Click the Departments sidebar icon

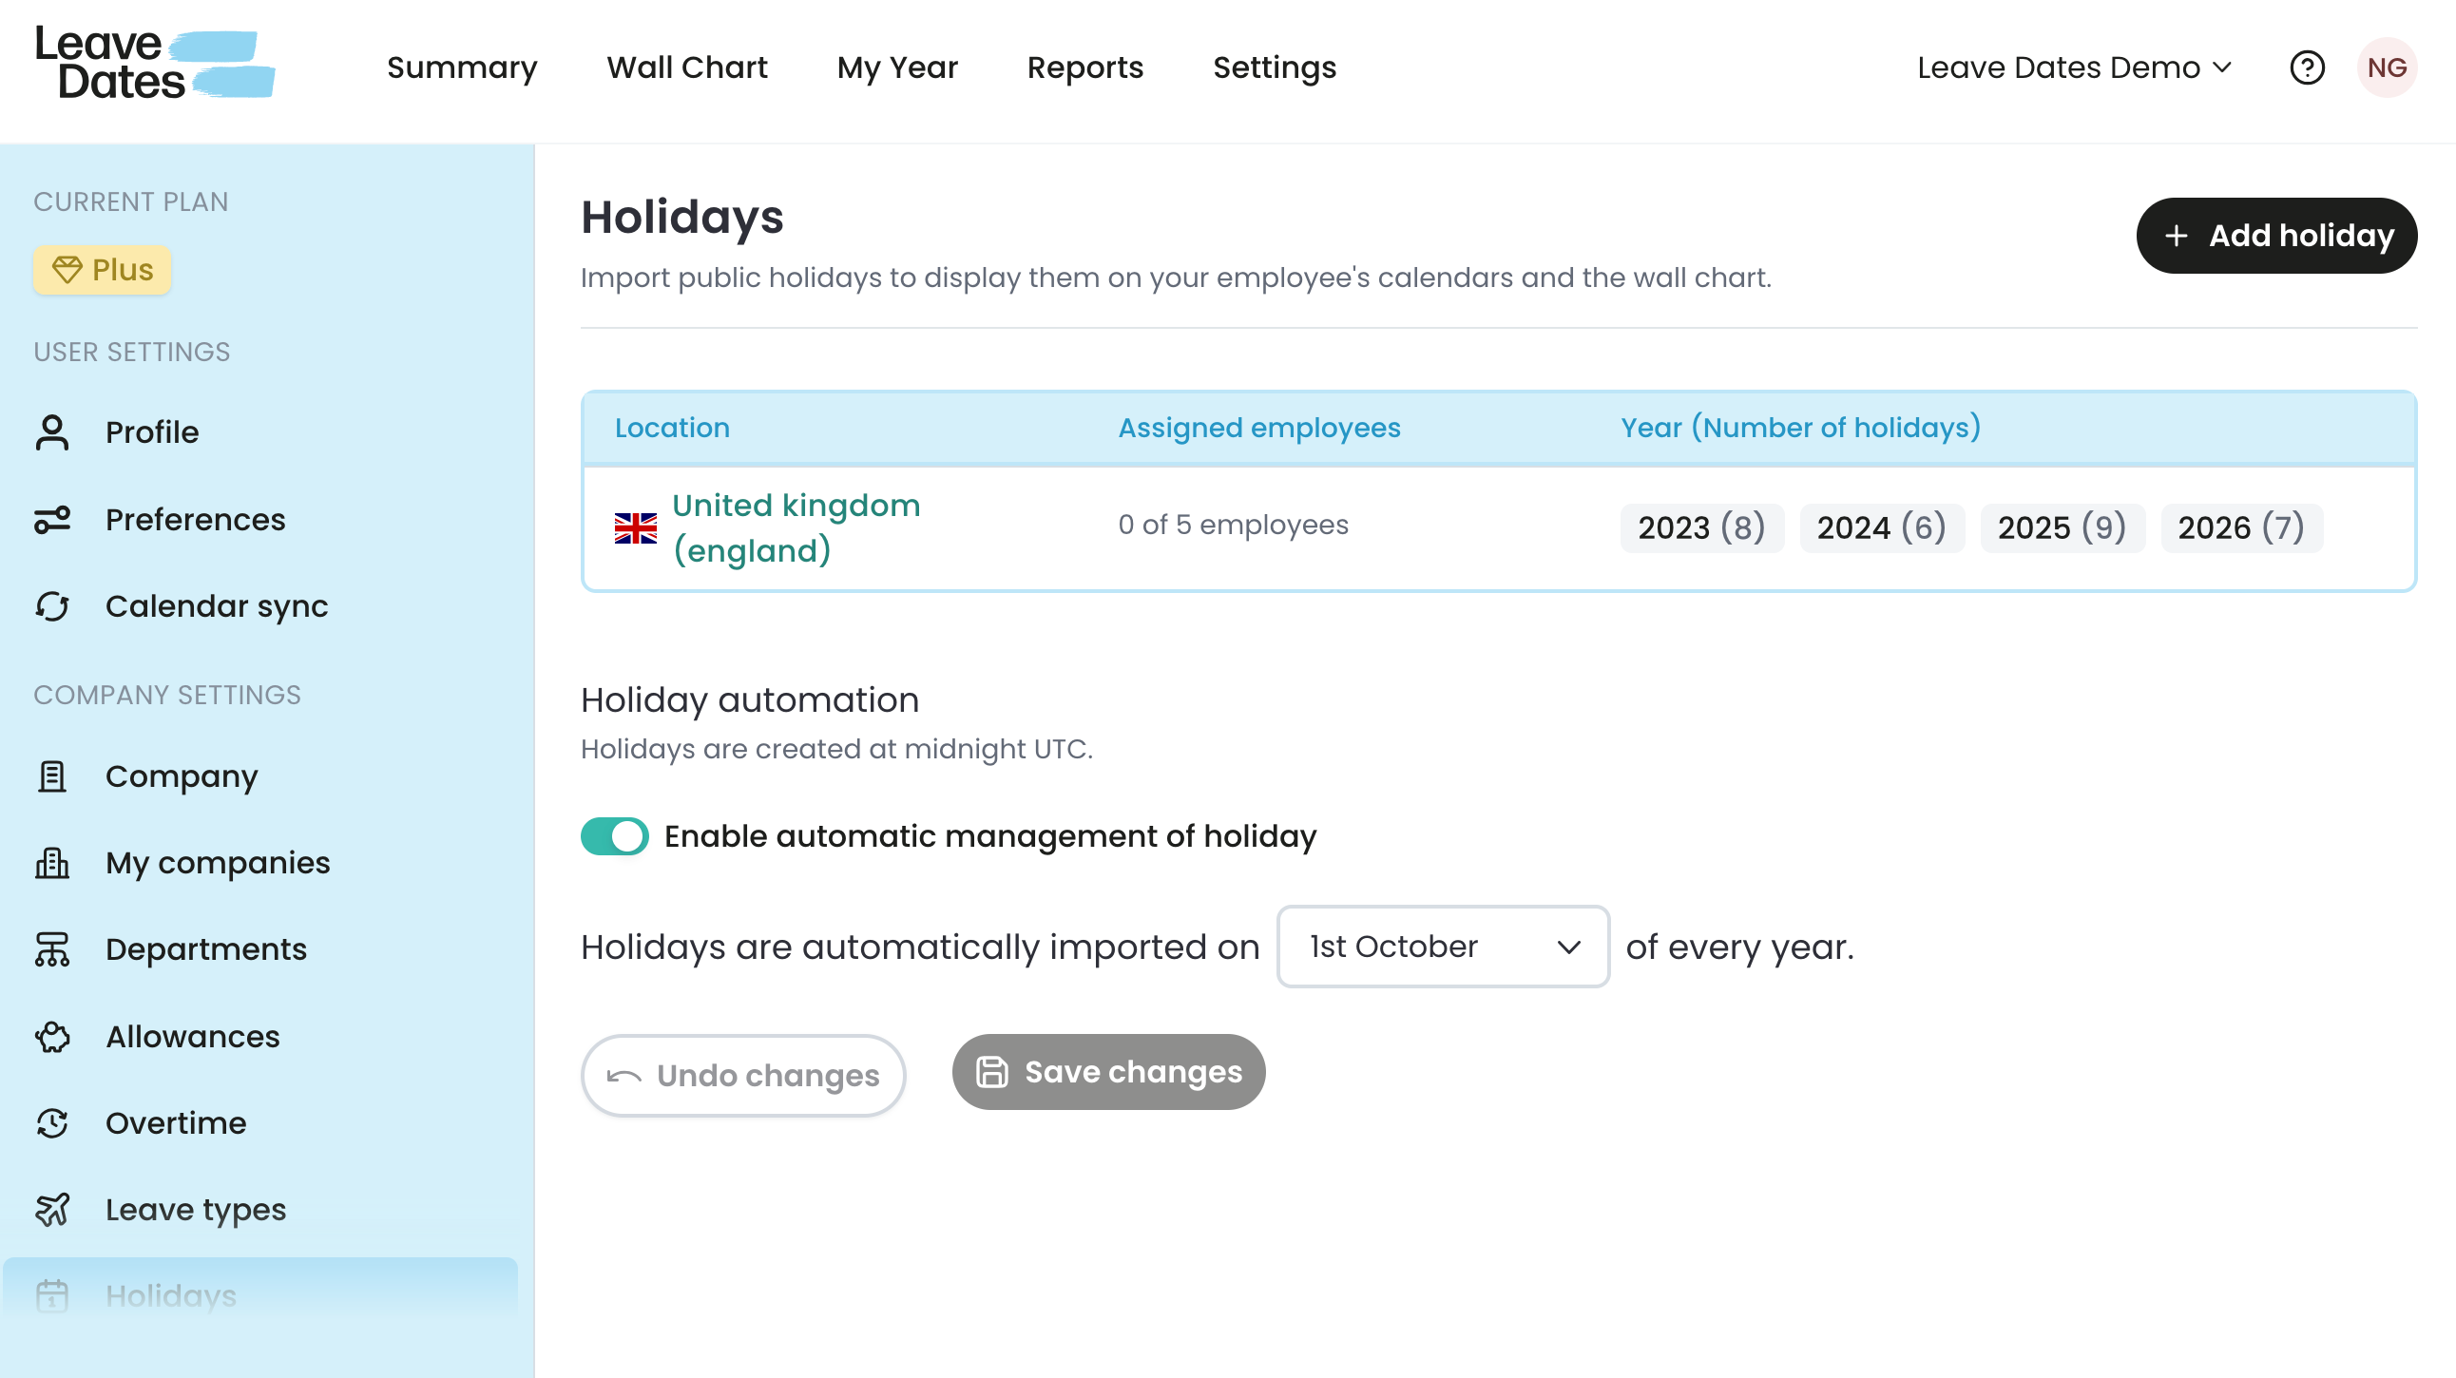coord(52,949)
